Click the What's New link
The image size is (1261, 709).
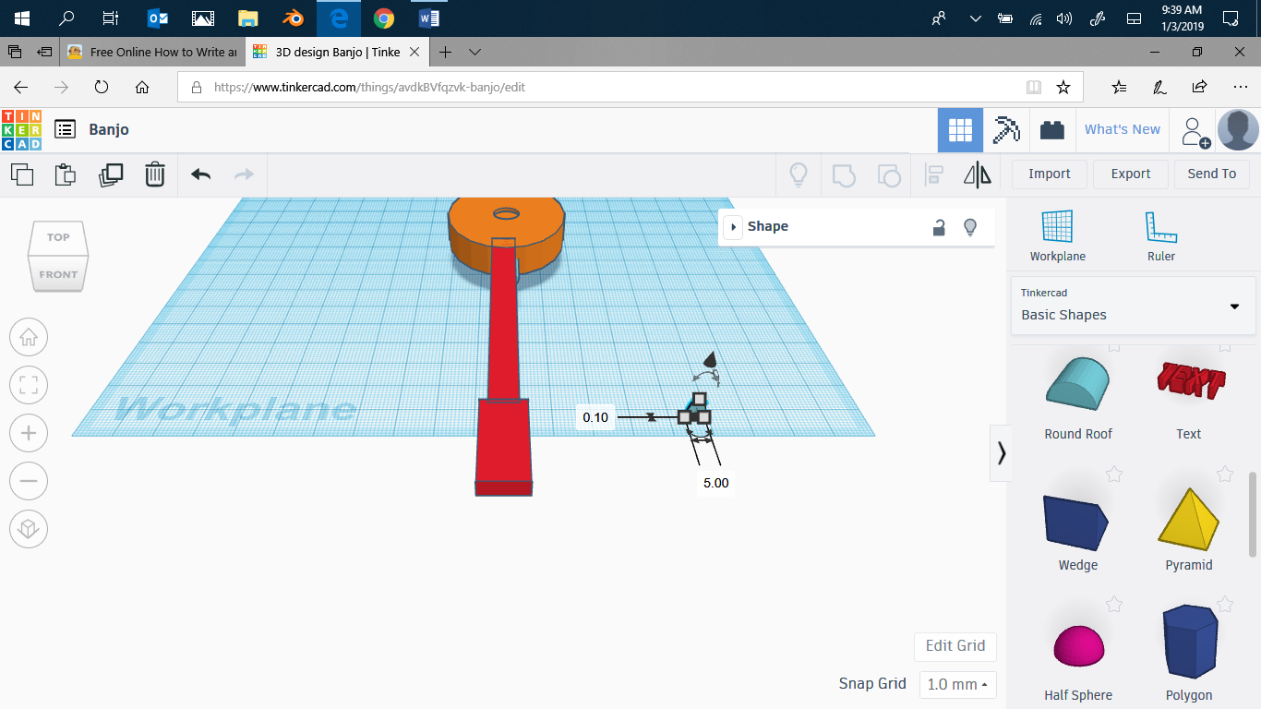(1122, 130)
